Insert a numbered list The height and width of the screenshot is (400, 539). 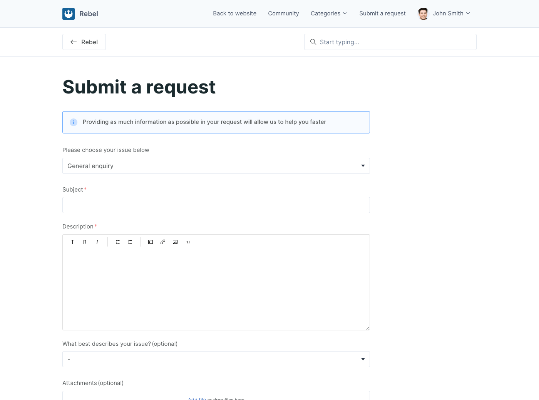(x=130, y=242)
